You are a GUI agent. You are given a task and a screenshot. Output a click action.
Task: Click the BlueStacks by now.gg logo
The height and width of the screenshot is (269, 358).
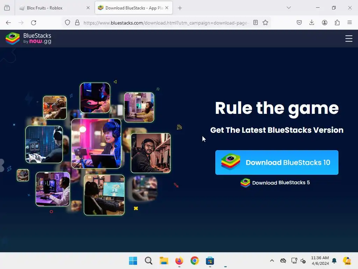29,39
